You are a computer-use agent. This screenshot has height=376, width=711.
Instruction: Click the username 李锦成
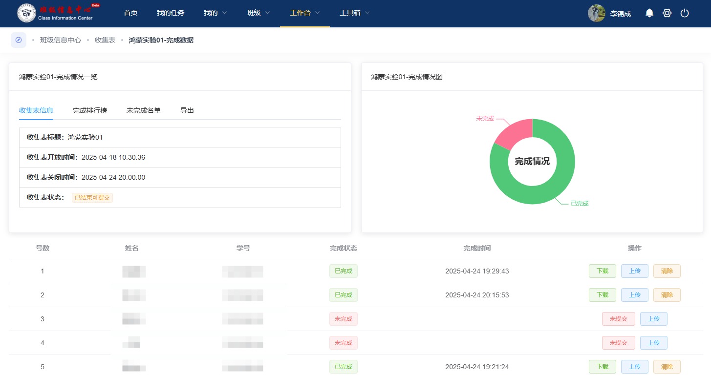click(621, 14)
